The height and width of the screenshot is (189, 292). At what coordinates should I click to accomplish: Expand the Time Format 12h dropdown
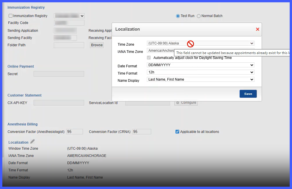pyautogui.click(x=201, y=72)
